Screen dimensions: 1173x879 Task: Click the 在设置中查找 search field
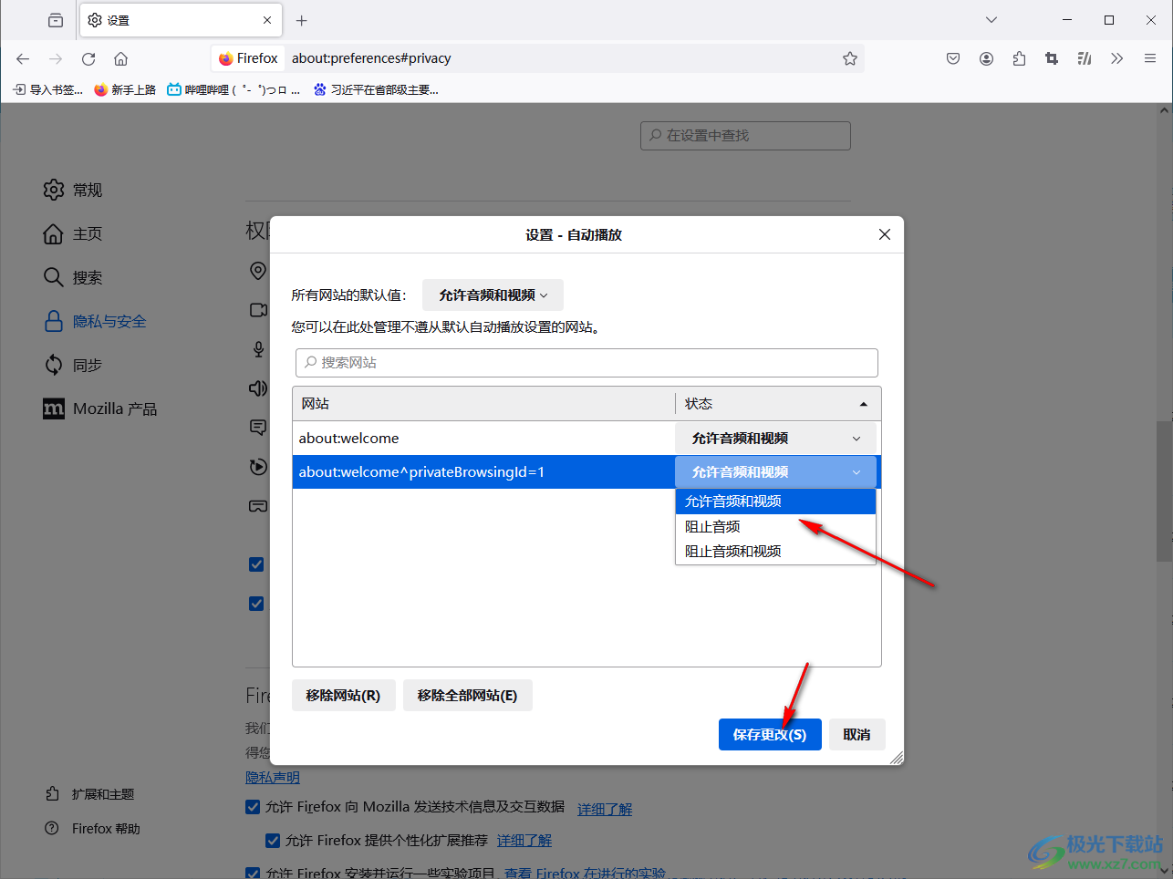(x=745, y=135)
